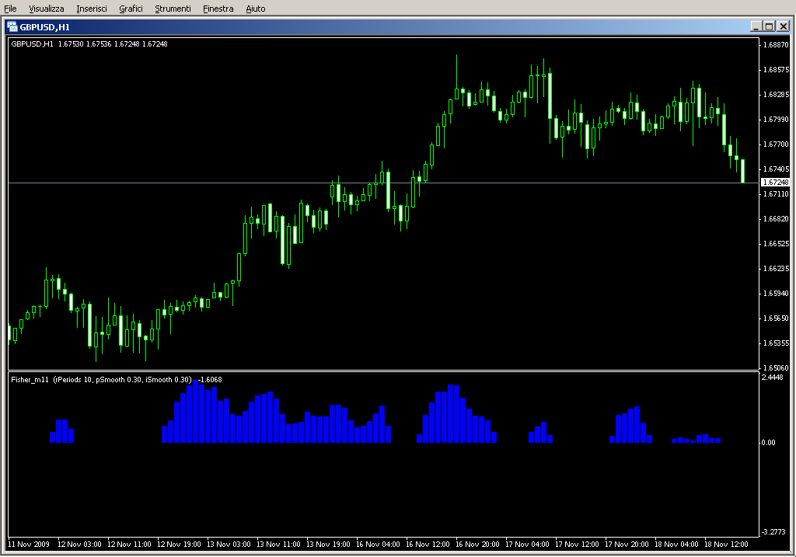
Task: Click price scale value 1.66820
Action: tap(777, 218)
